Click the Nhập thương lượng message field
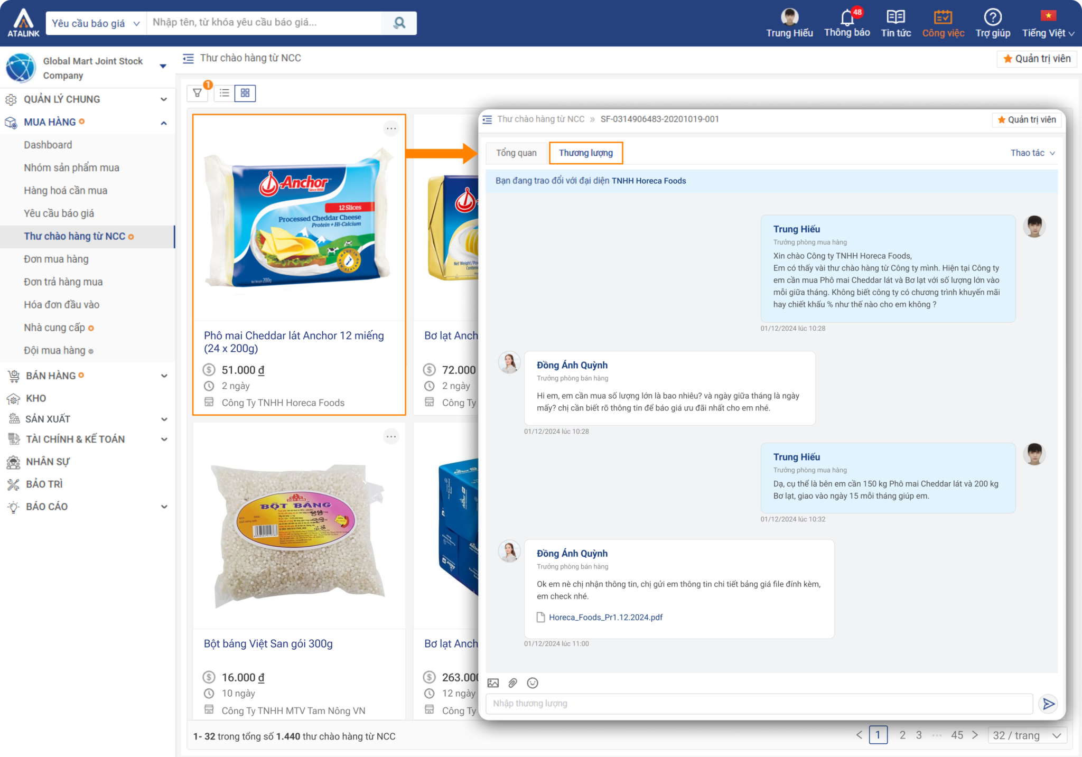 click(x=759, y=704)
